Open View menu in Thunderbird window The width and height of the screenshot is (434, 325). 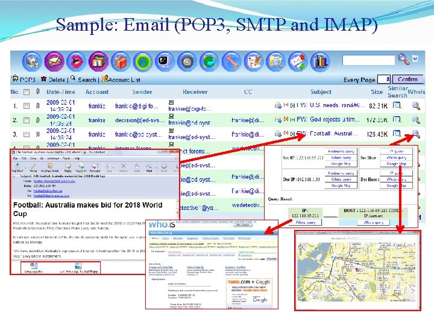(33, 159)
